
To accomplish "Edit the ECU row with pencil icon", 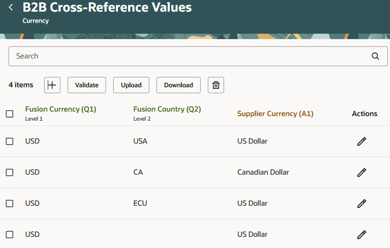I will pyautogui.click(x=361, y=204).
